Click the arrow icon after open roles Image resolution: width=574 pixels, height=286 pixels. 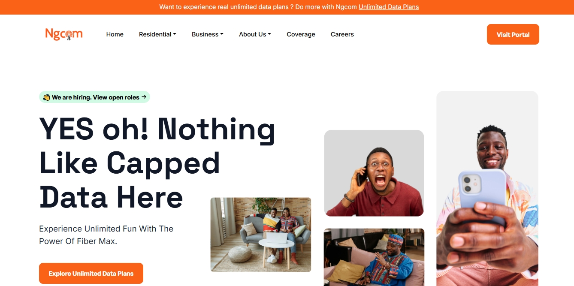144,97
